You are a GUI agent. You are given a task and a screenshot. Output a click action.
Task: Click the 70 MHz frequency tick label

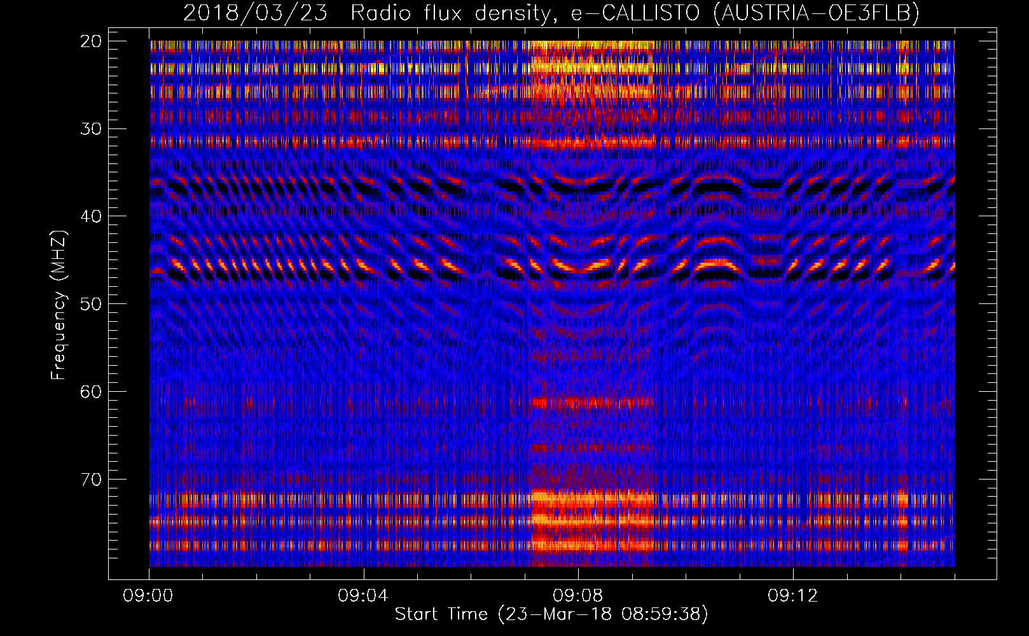(92, 480)
